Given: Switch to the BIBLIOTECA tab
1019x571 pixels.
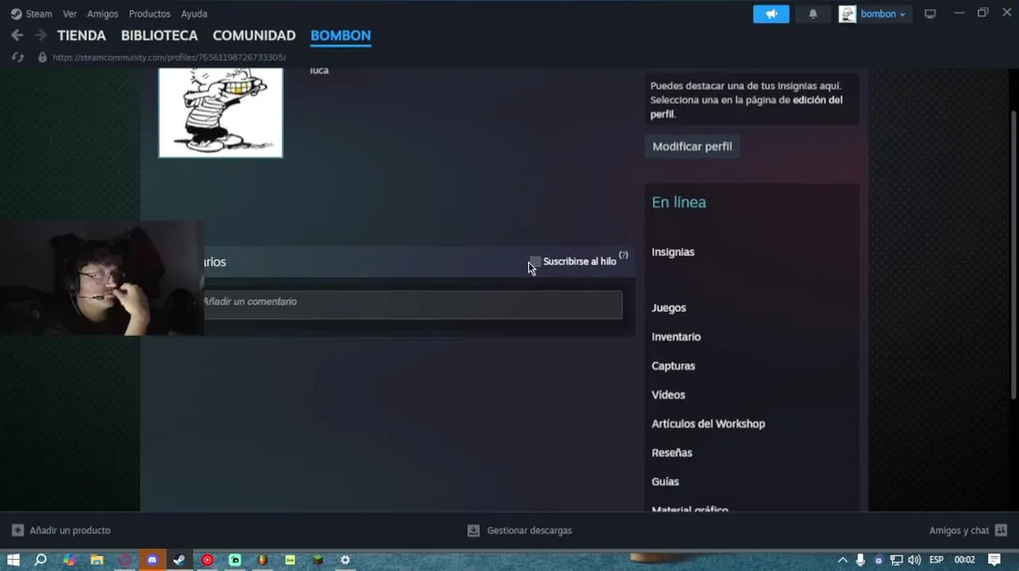Looking at the screenshot, I should click(159, 35).
